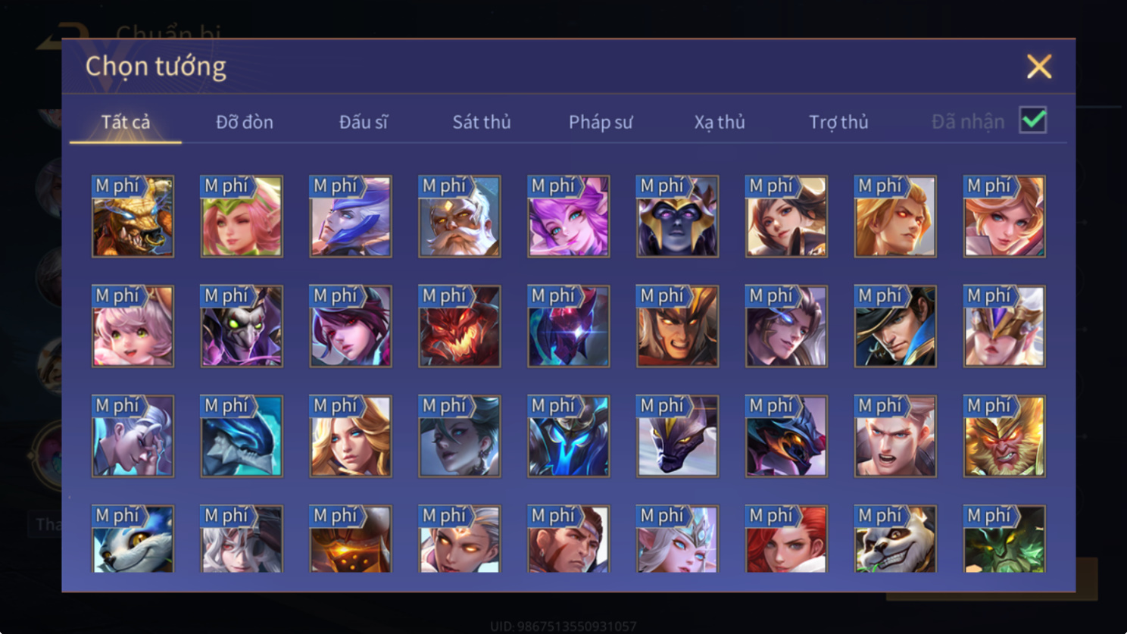Choose the purple-haired fairy girl hero
The height and width of the screenshot is (634, 1127).
click(x=569, y=216)
